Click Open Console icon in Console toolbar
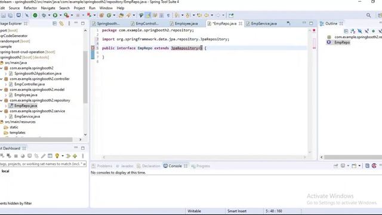This screenshot has width=382, height=215. pos(354,166)
